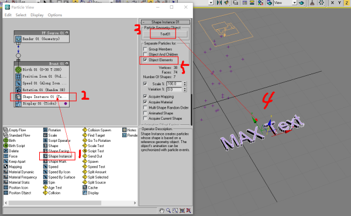Image resolution: width=351 pixels, height=216 pixels.
Task: Select the Birth 01 operator
Action: pyautogui.click(x=42, y=69)
